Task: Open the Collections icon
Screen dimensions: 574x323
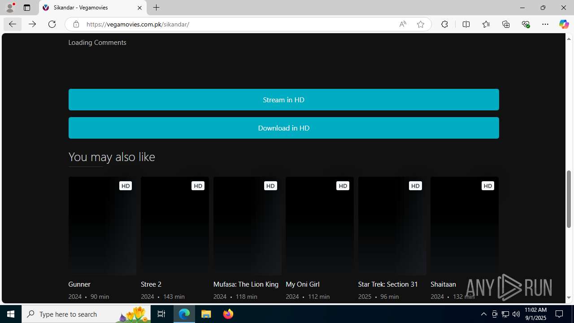Action: coord(506,24)
